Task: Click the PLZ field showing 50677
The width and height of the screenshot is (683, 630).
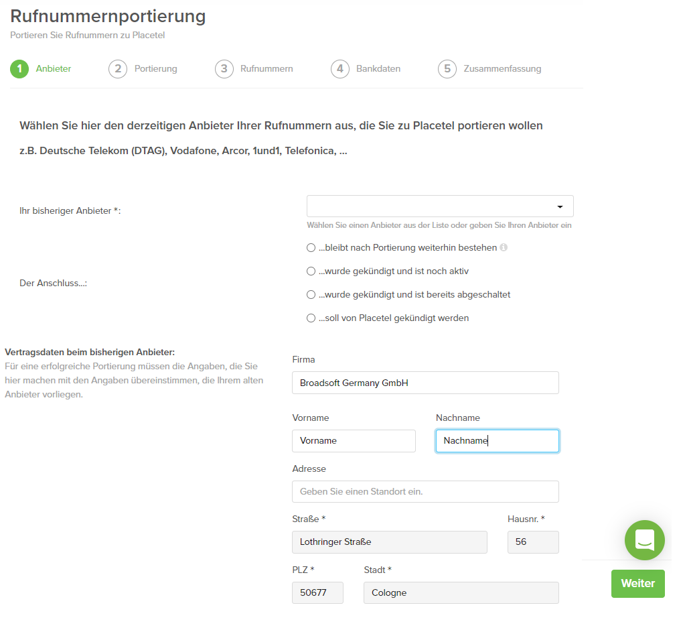Action: pos(317,593)
